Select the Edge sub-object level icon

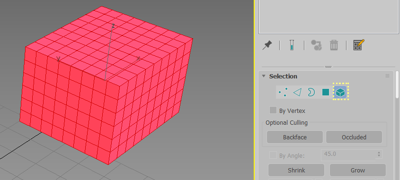click(x=297, y=92)
